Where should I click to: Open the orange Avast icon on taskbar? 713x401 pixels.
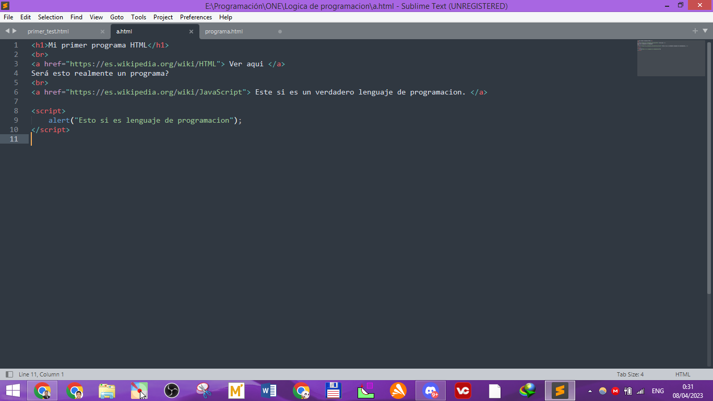click(x=398, y=391)
